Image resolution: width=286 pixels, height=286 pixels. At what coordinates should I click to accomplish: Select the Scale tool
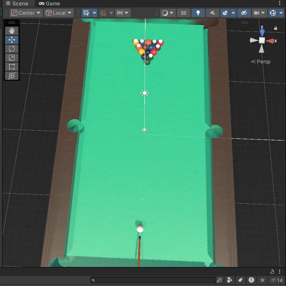pyautogui.click(x=12, y=58)
